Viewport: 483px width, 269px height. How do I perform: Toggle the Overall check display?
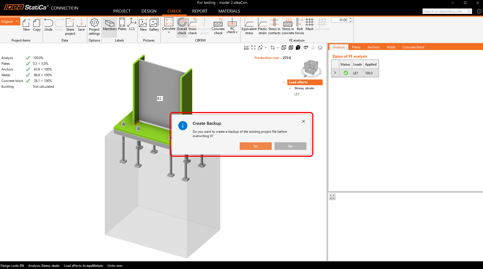pos(182,26)
